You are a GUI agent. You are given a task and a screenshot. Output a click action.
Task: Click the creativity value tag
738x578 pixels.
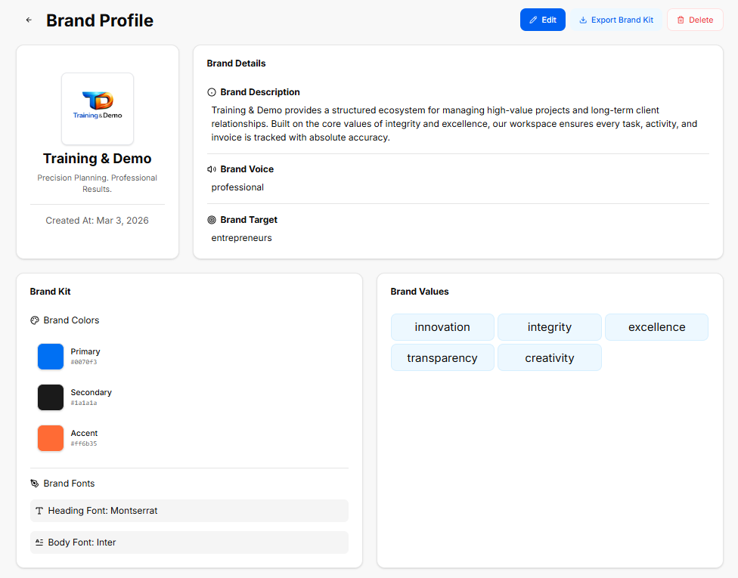click(549, 358)
